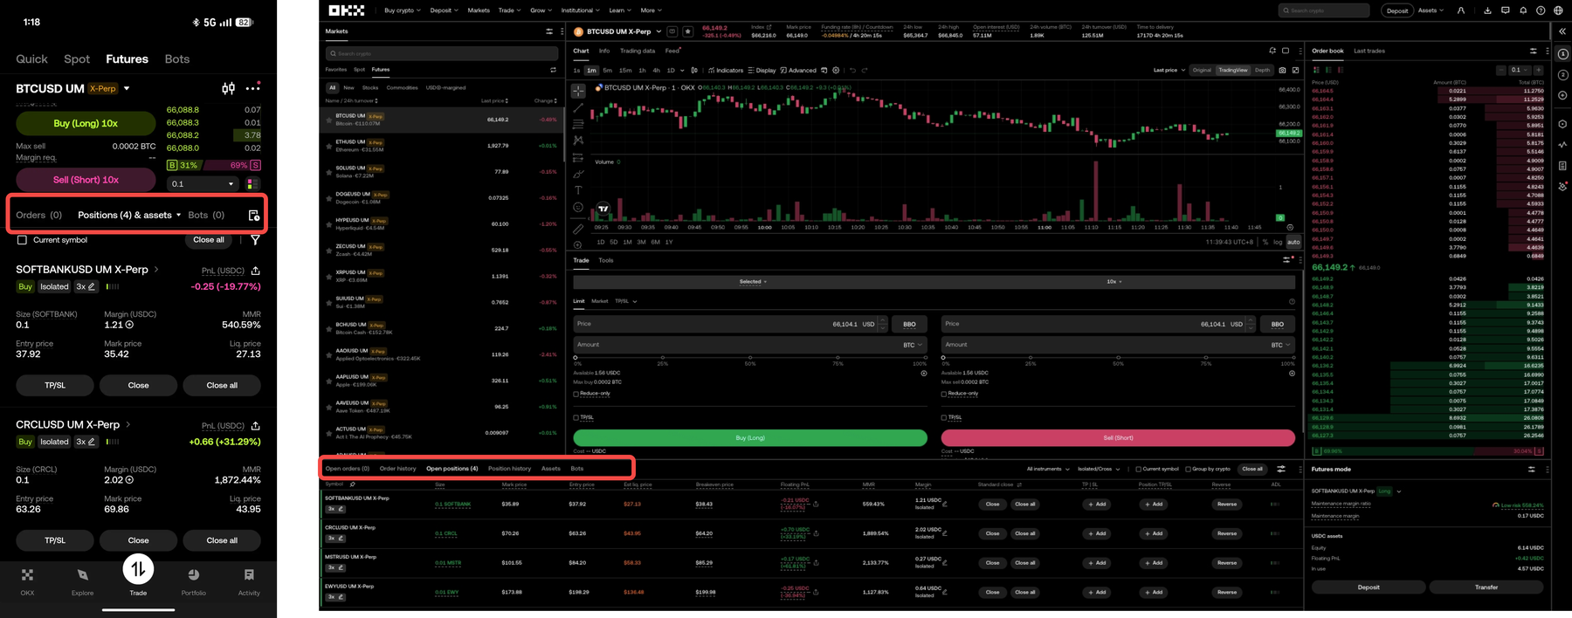Viewport: 1572px width, 618px height.
Task: Click the chart fullscreen expand icon
Action: tap(1295, 70)
